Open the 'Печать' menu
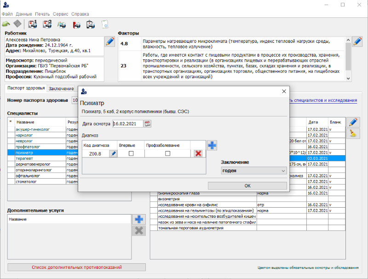 (x=42, y=14)
